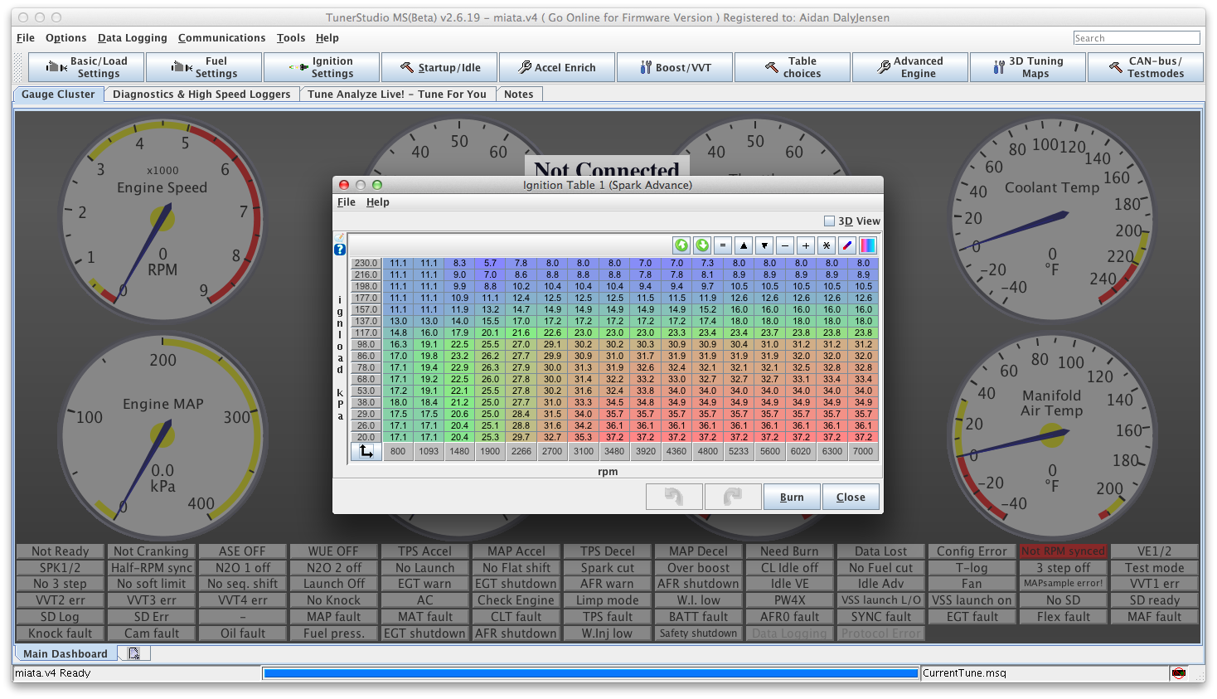
Task: Select the 230.0 kPa top-left table cell
Action: 399,263
